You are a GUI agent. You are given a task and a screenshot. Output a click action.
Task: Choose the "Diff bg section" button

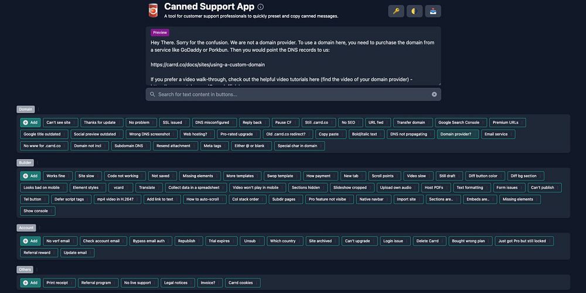(x=526, y=175)
